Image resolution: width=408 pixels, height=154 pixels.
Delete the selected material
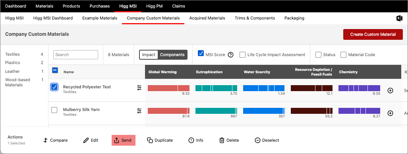pyautogui.click(x=229, y=140)
